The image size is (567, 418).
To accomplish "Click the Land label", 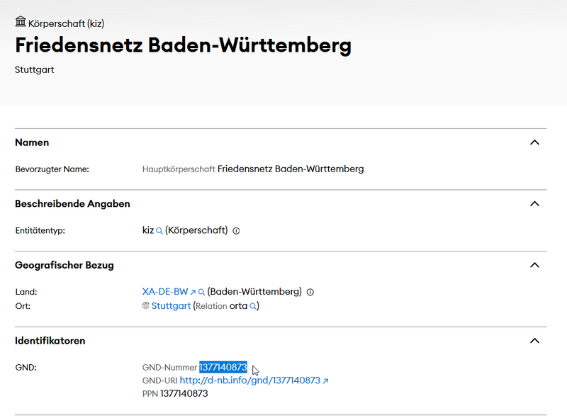I will [x=26, y=292].
